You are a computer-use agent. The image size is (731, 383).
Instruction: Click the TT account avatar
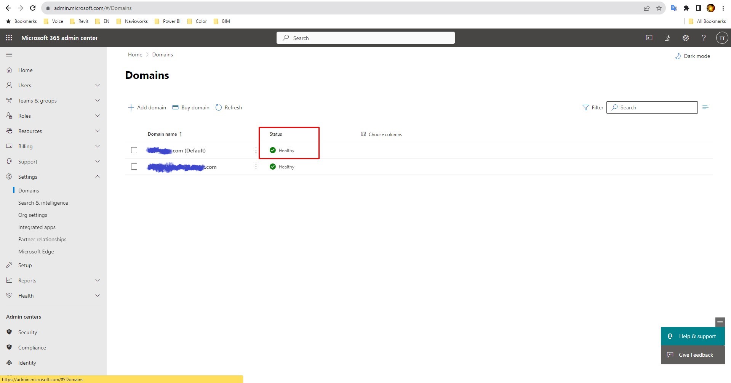721,38
